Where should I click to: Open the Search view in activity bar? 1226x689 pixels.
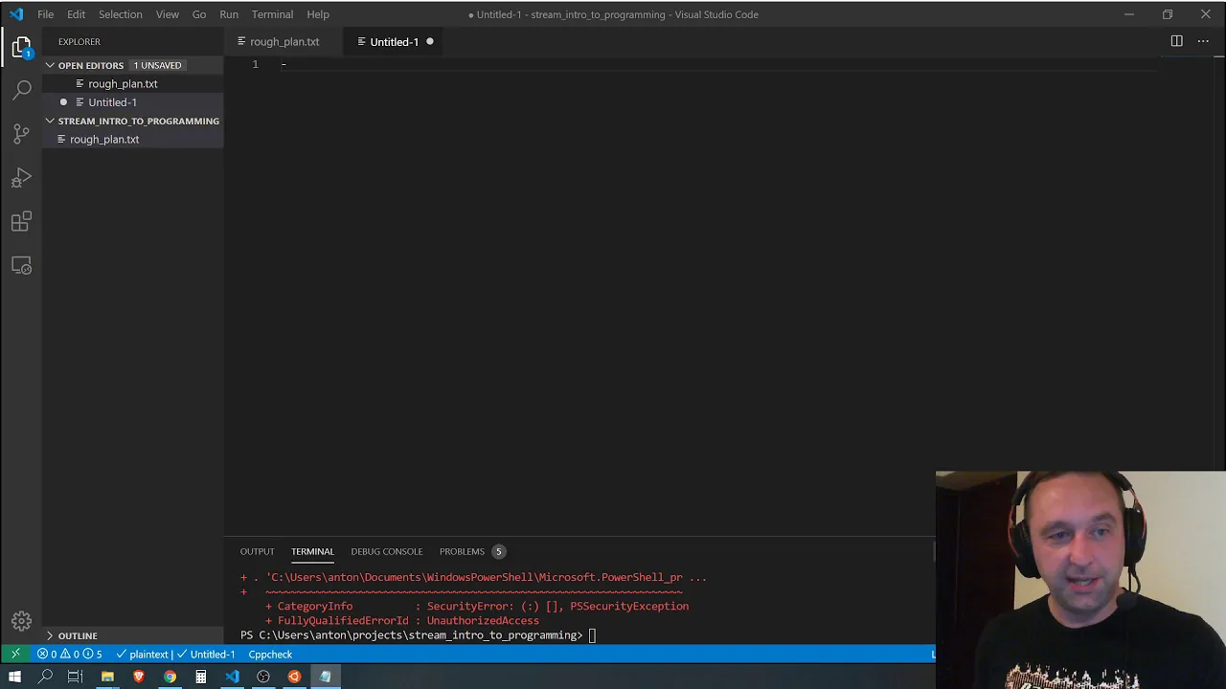coord(21,90)
